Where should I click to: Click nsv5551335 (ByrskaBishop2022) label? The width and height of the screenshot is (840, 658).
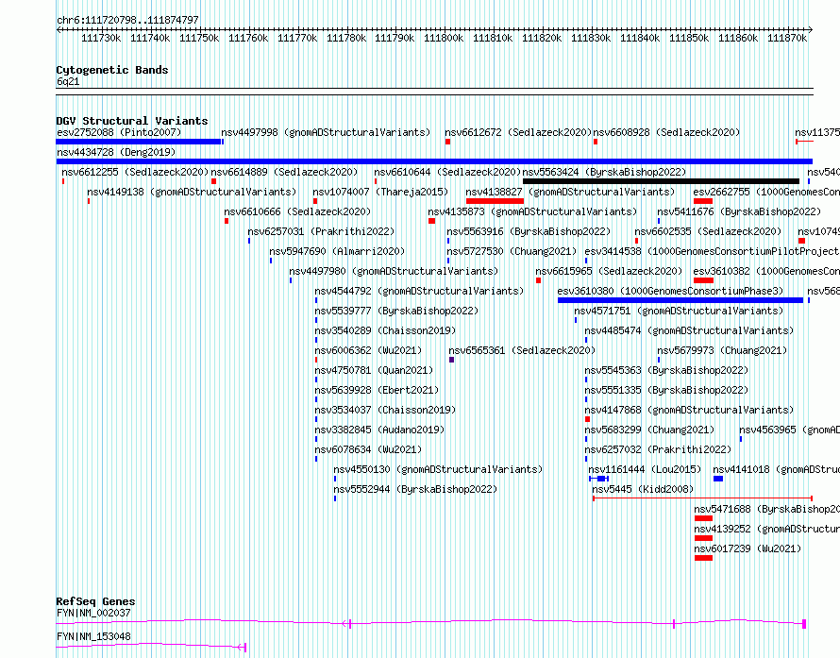point(666,390)
